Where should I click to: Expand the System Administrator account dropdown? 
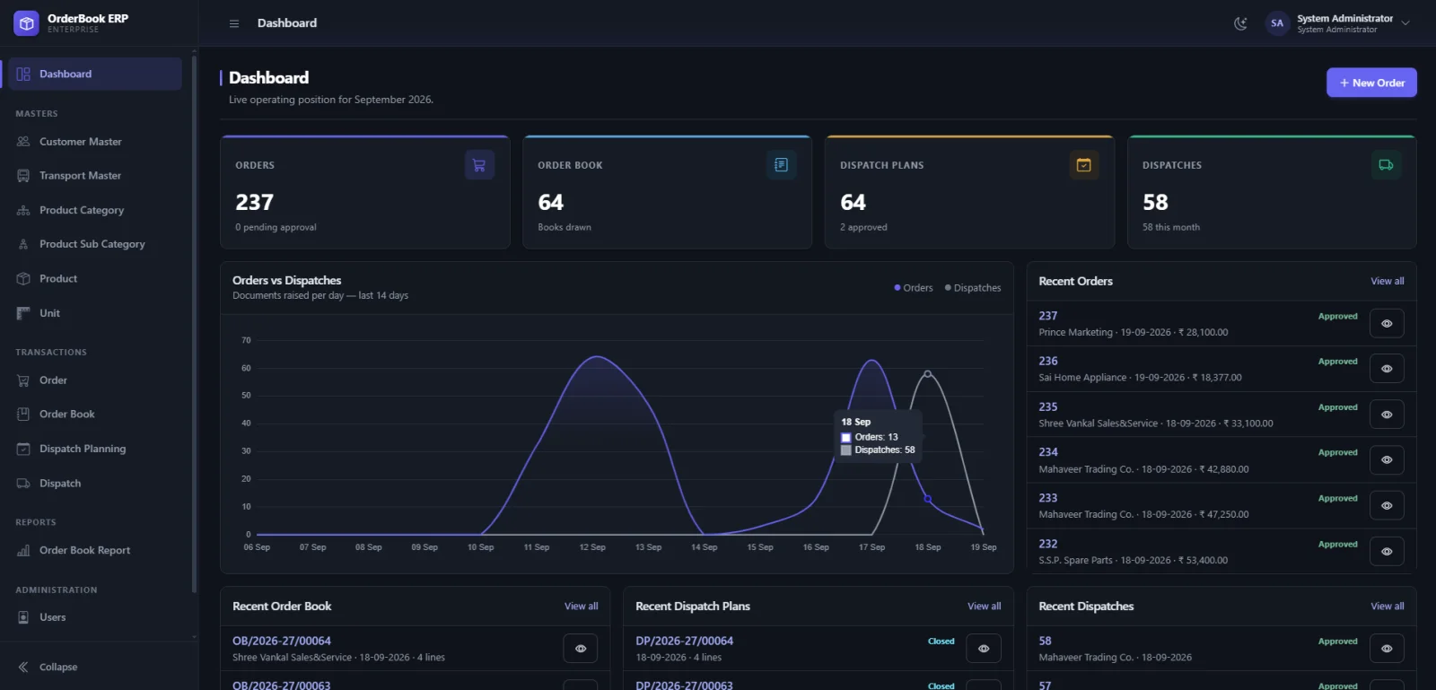pos(1405,23)
